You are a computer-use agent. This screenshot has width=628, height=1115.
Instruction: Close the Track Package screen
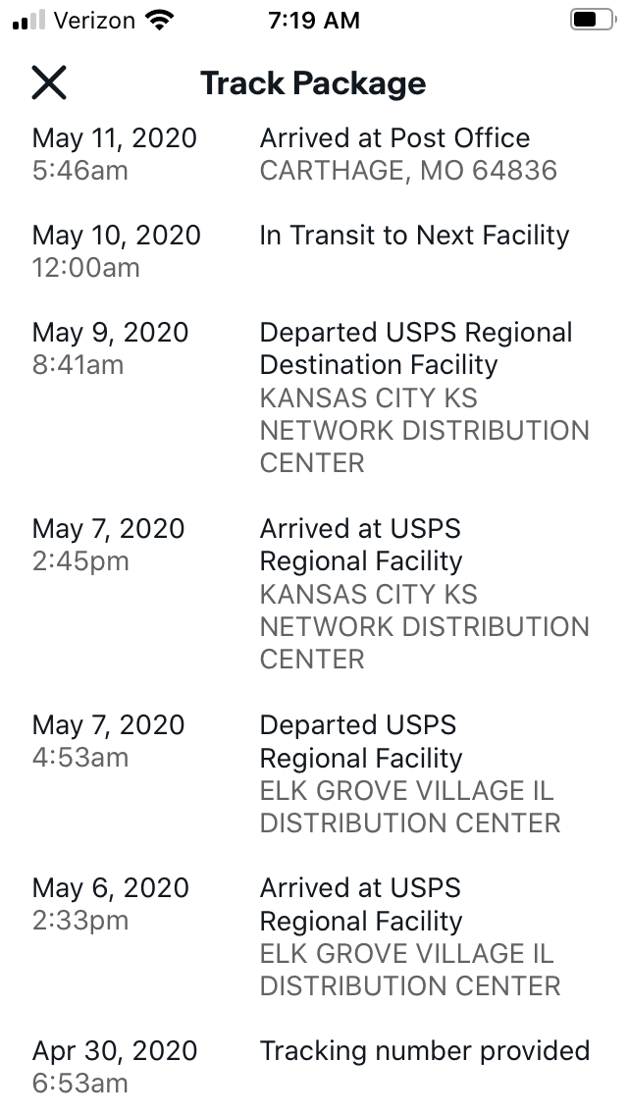(x=49, y=82)
